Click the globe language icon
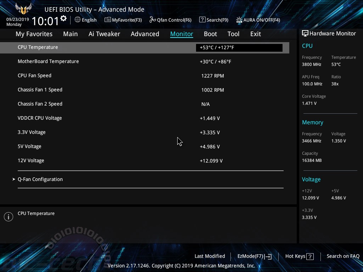 click(78, 20)
